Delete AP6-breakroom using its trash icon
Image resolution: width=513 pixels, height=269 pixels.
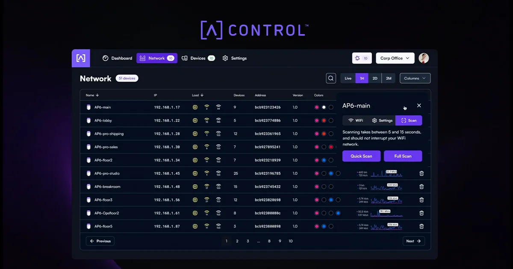pyautogui.click(x=422, y=187)
